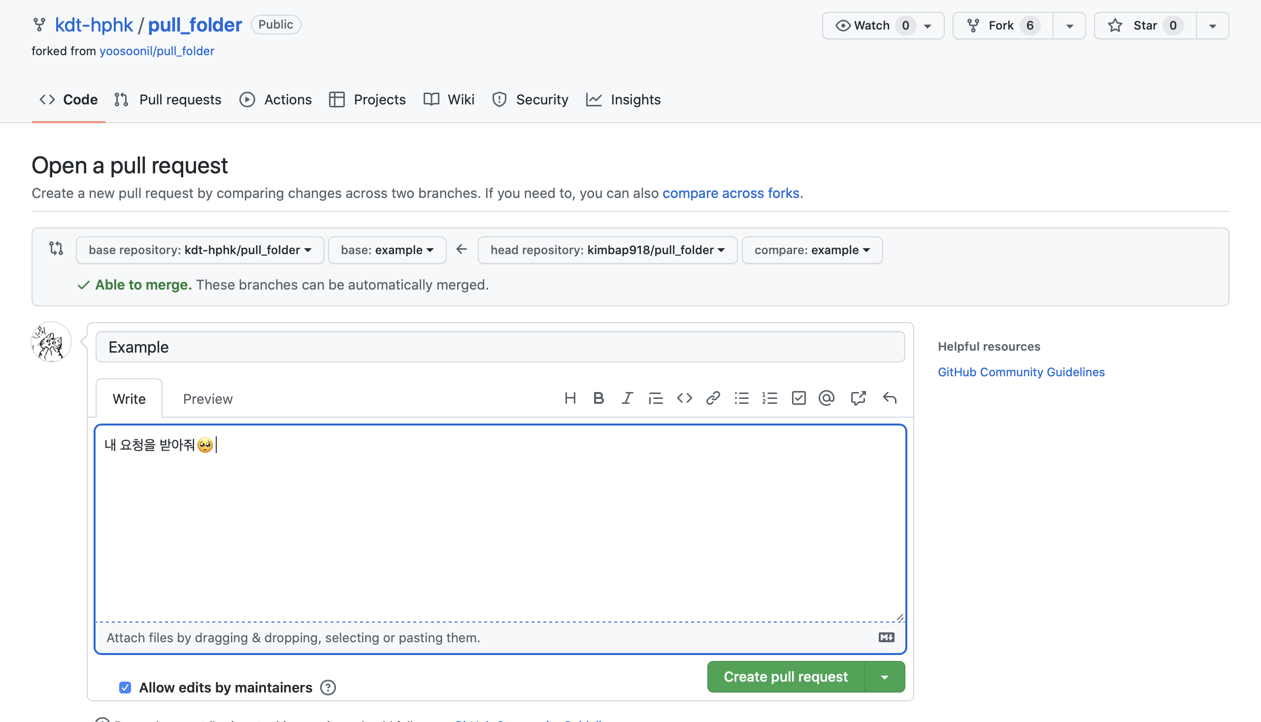Insert a saved reply arrow icon
The image size is (1261, 722).
tap(890, 398)
